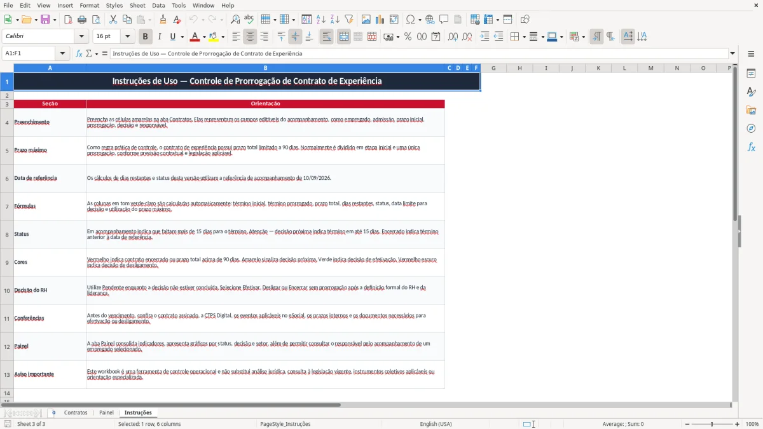763x429 pixels.
Task: Toggle Wrap Text button
Action: click(x=327, y=37)
